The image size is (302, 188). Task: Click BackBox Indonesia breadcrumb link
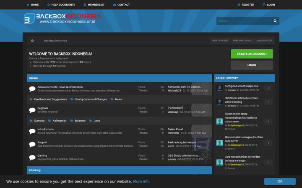(x=55, y=41)
